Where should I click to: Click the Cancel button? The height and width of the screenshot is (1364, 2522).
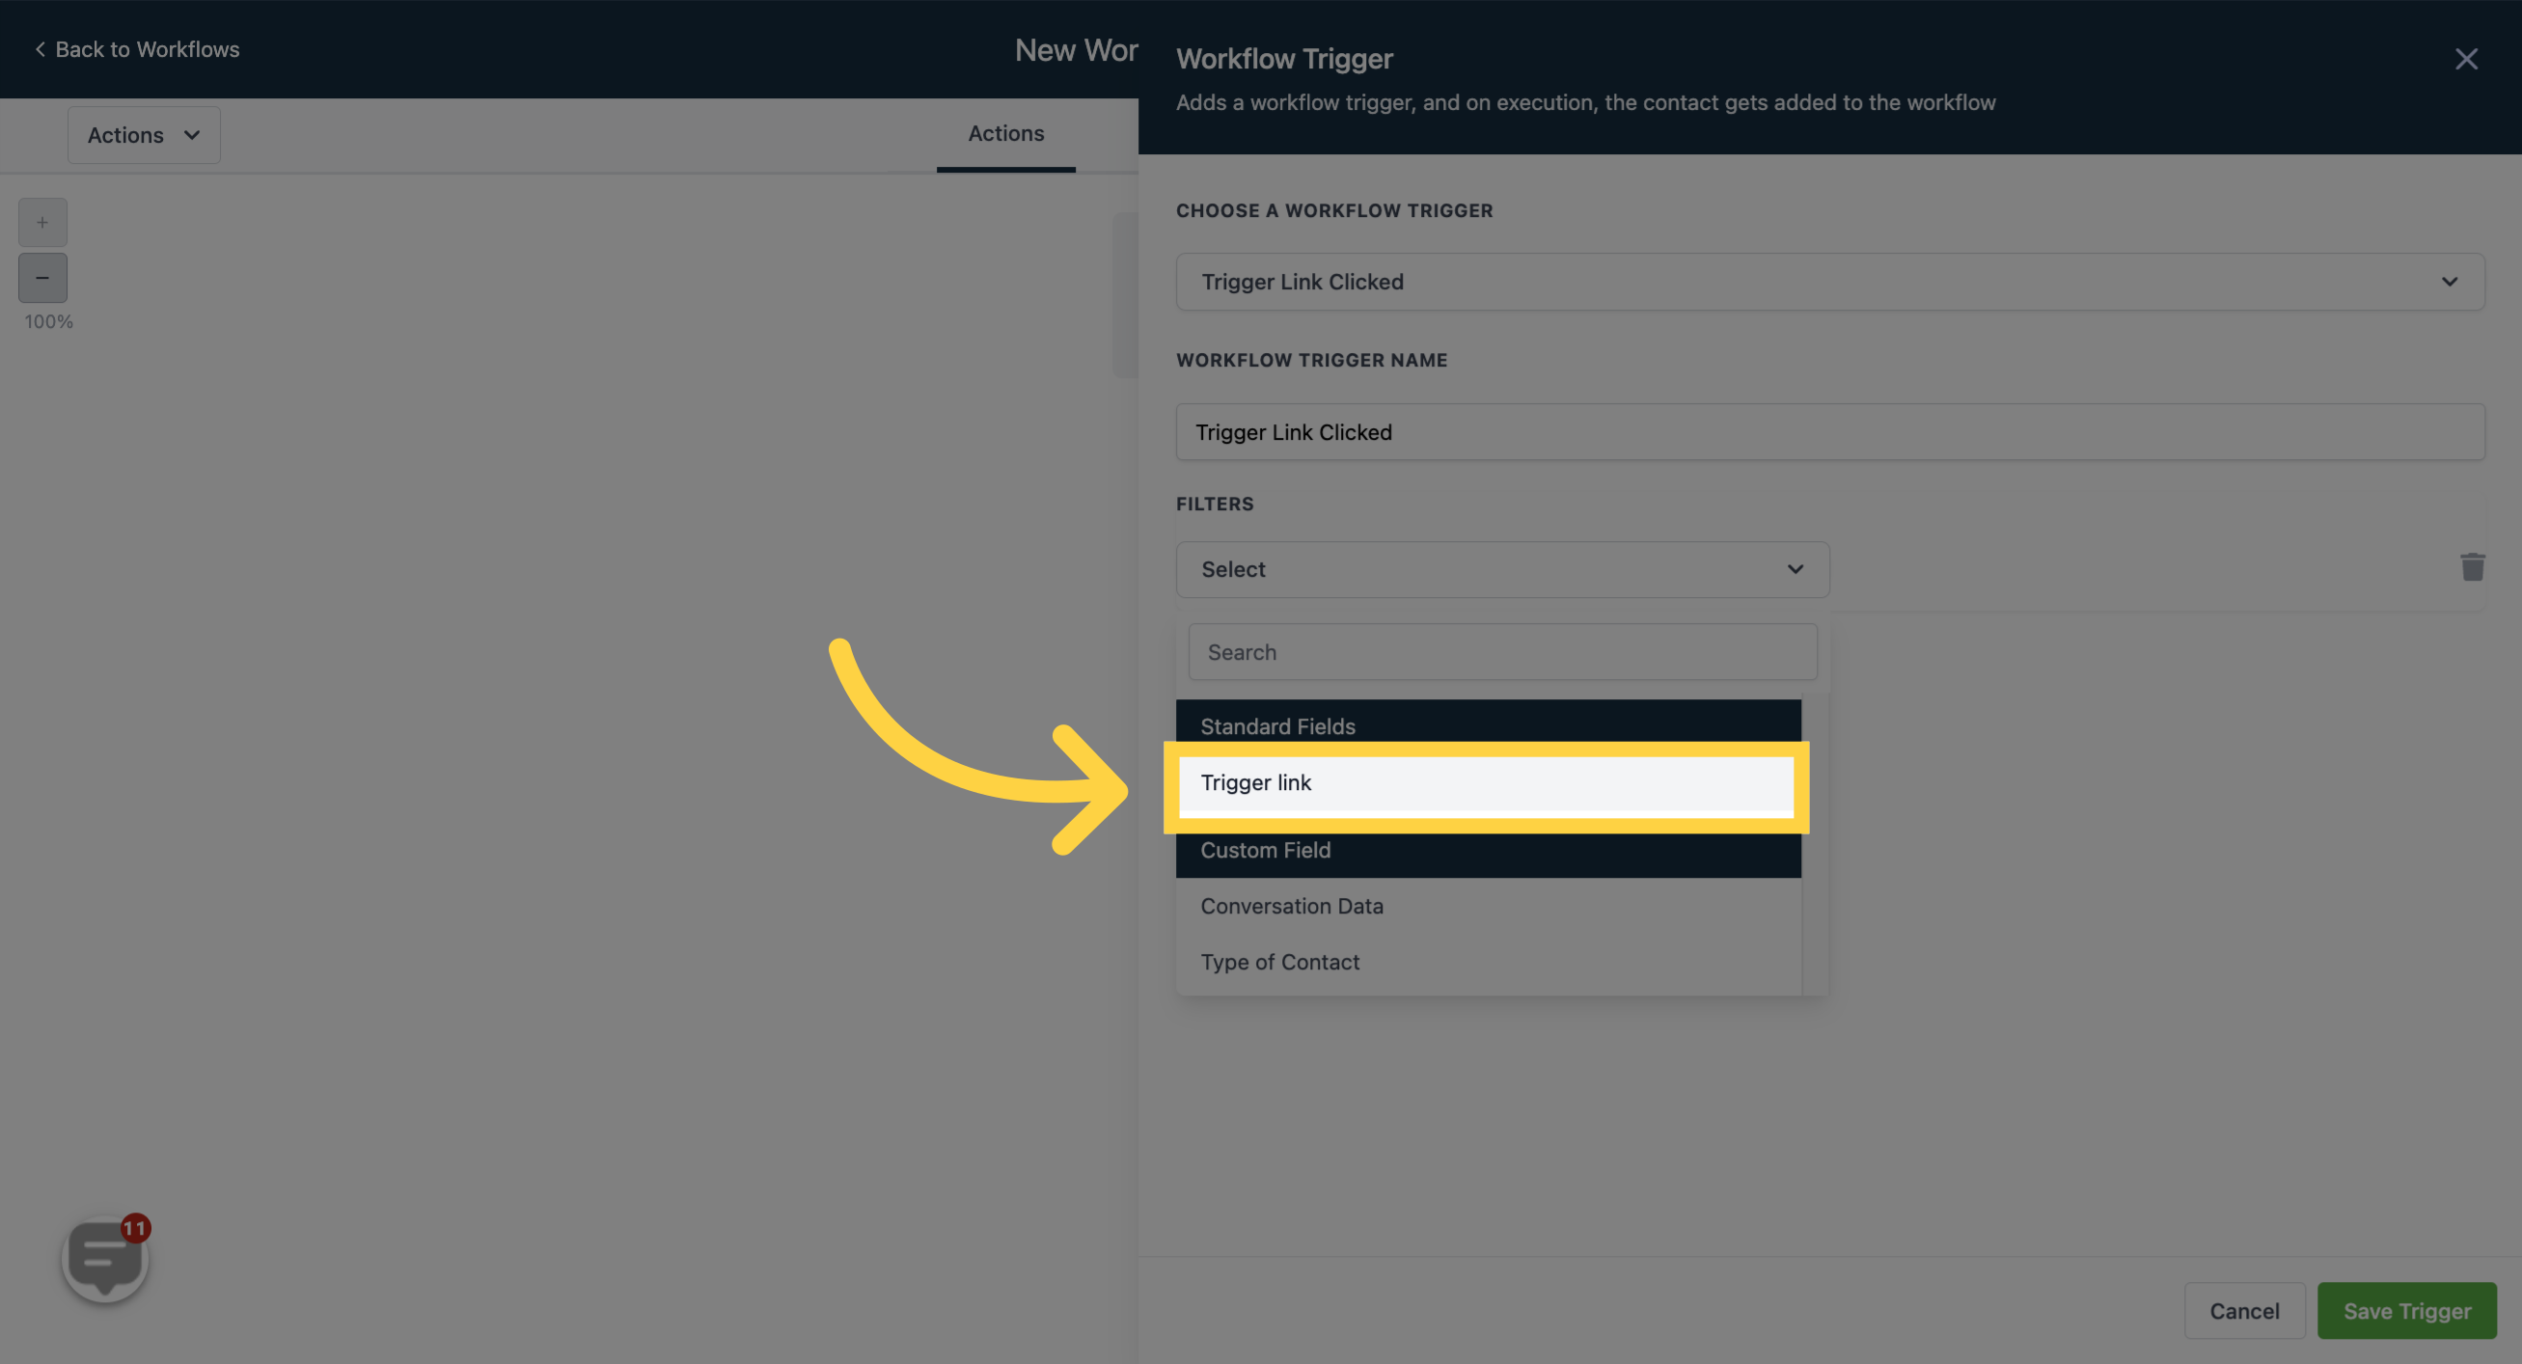[x=2241, y=1309]
